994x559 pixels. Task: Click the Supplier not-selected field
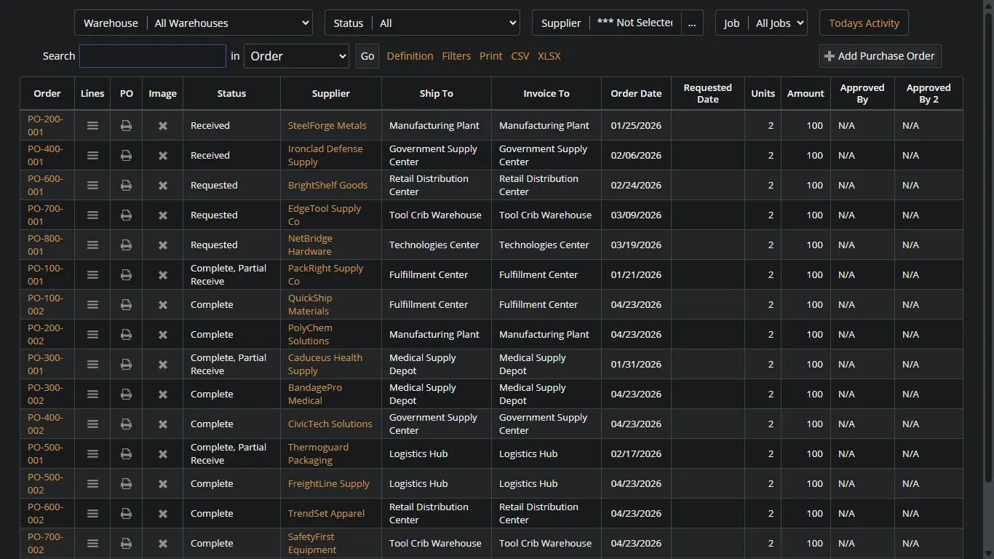(635, 23)
